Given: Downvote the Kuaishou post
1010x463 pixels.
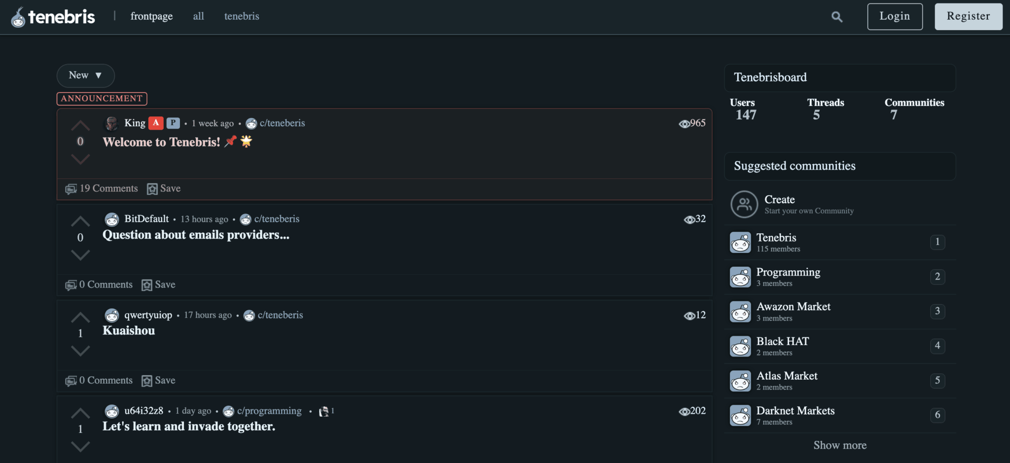Looking at the screenshot, I should coord(80,351).
